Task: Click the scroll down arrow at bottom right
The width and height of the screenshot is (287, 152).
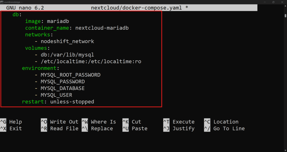Action: 285,151
